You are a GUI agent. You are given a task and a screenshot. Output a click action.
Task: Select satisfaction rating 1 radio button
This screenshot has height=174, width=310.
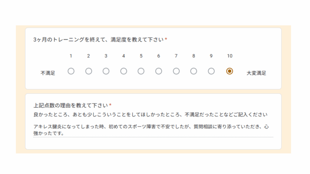point(71,71)
